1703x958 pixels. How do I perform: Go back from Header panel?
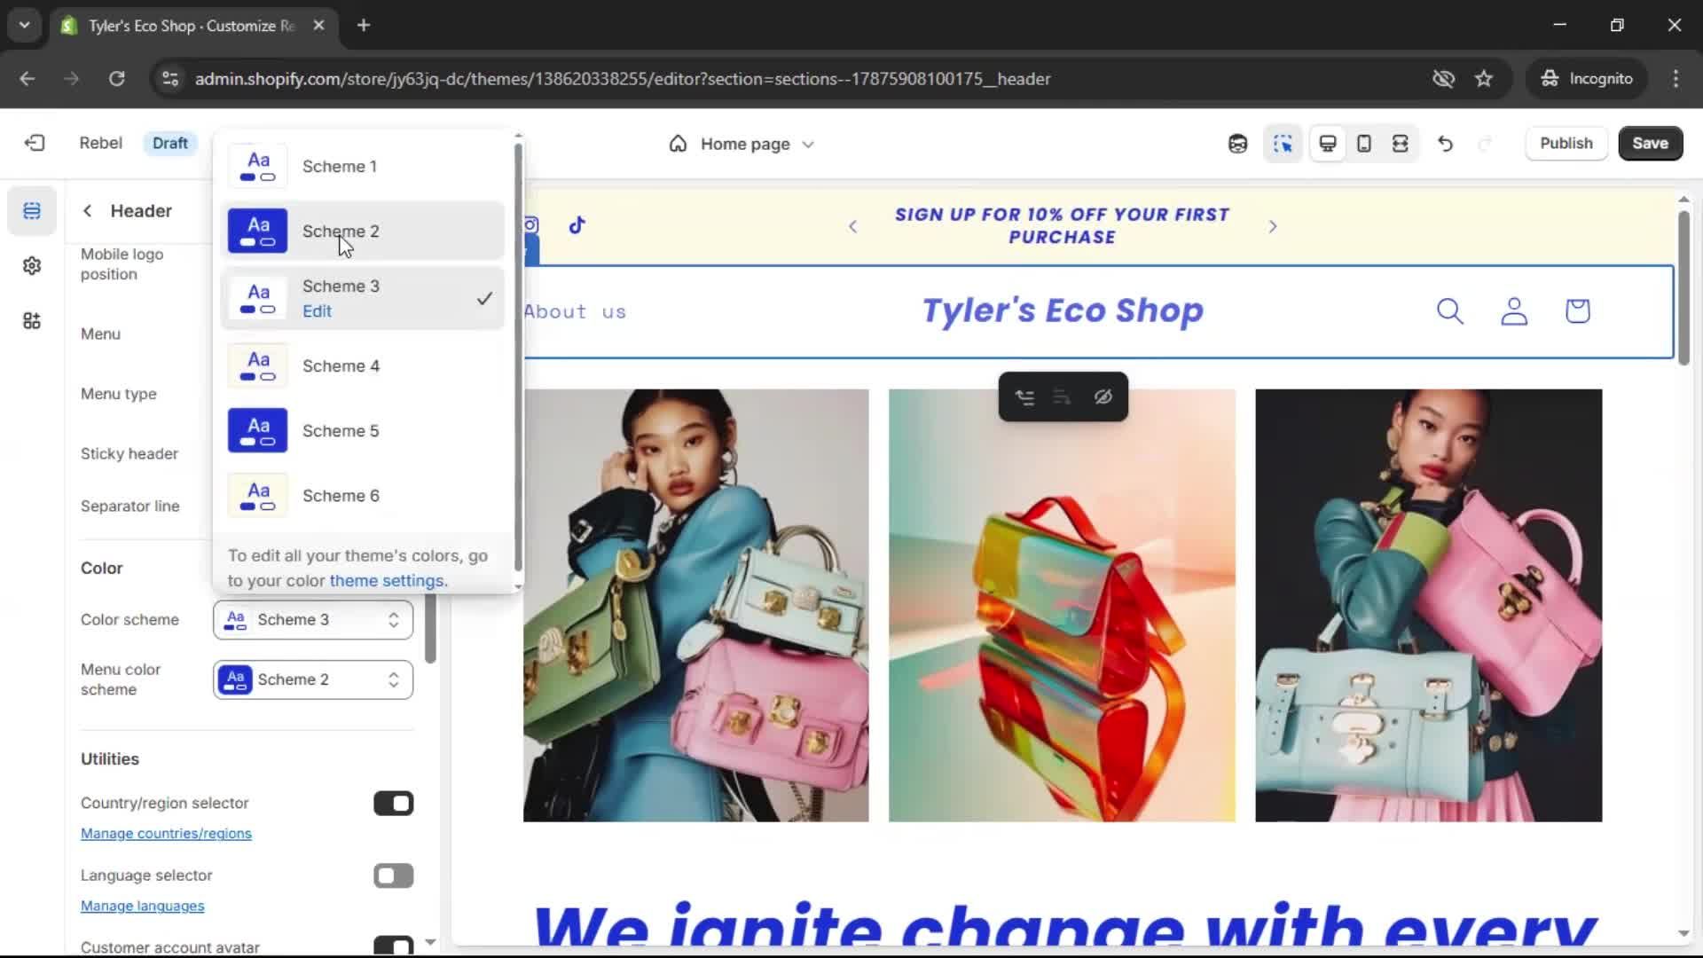(x=87, y=211)
